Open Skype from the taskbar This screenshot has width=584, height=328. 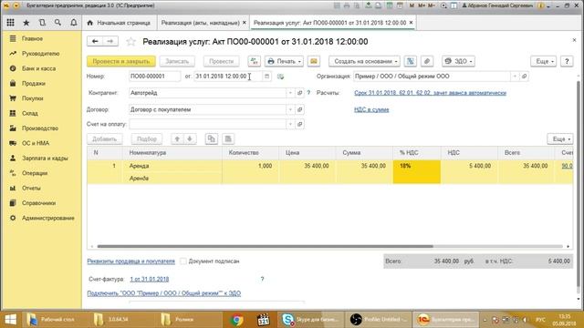click(309, 320)
